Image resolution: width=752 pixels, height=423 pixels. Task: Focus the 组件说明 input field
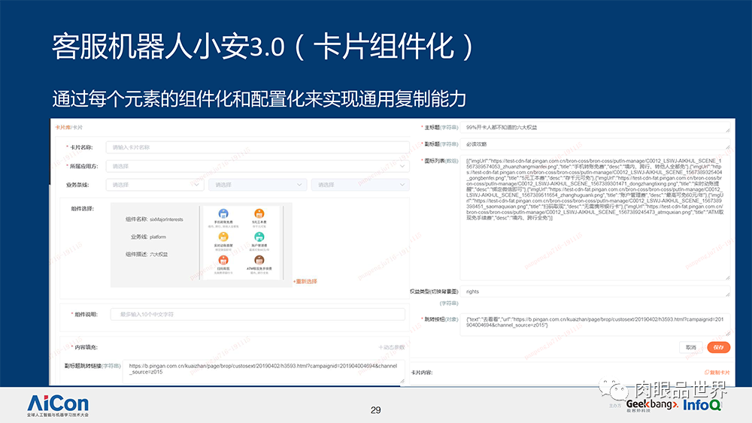[257, 314]
